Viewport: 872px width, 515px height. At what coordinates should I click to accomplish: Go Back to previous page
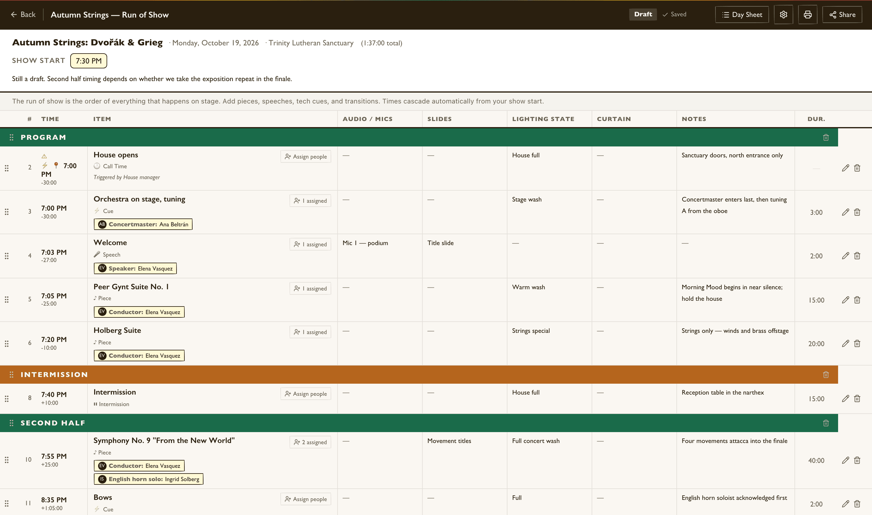(23, 15)
